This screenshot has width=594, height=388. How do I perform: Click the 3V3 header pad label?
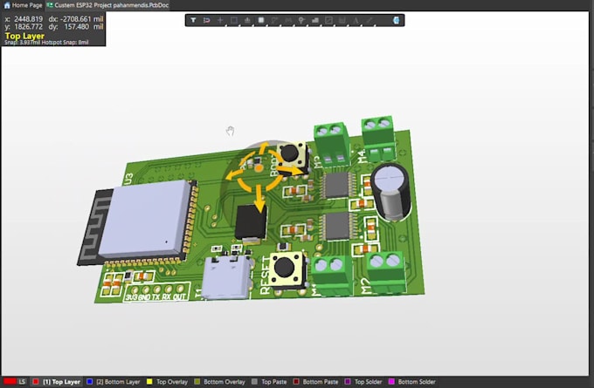pyautogui.click(x=131, y=297)
